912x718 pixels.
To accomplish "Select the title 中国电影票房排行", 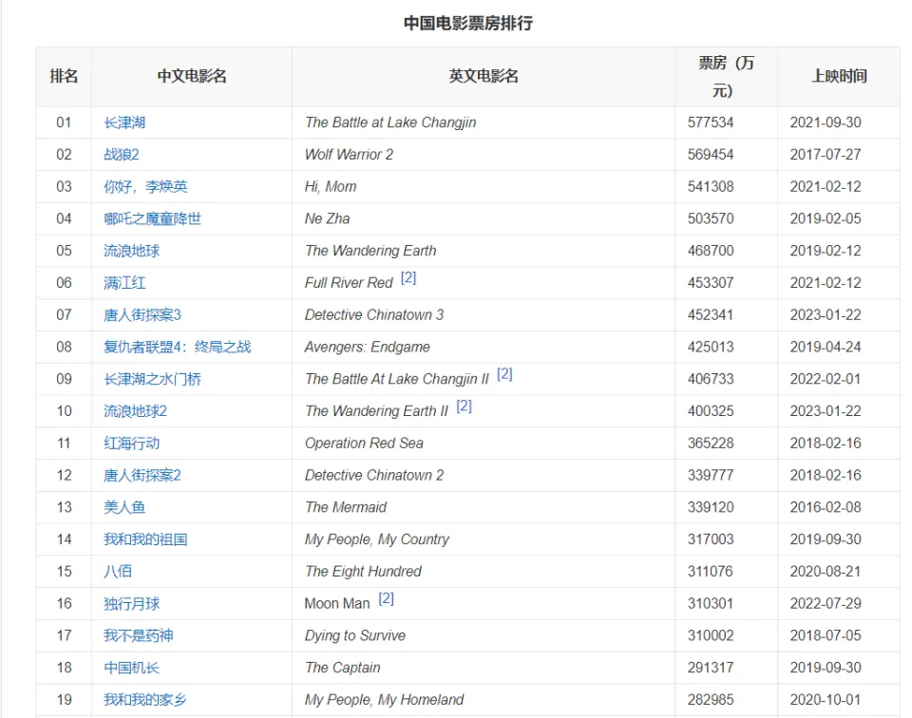I will (x=468, y=23).
